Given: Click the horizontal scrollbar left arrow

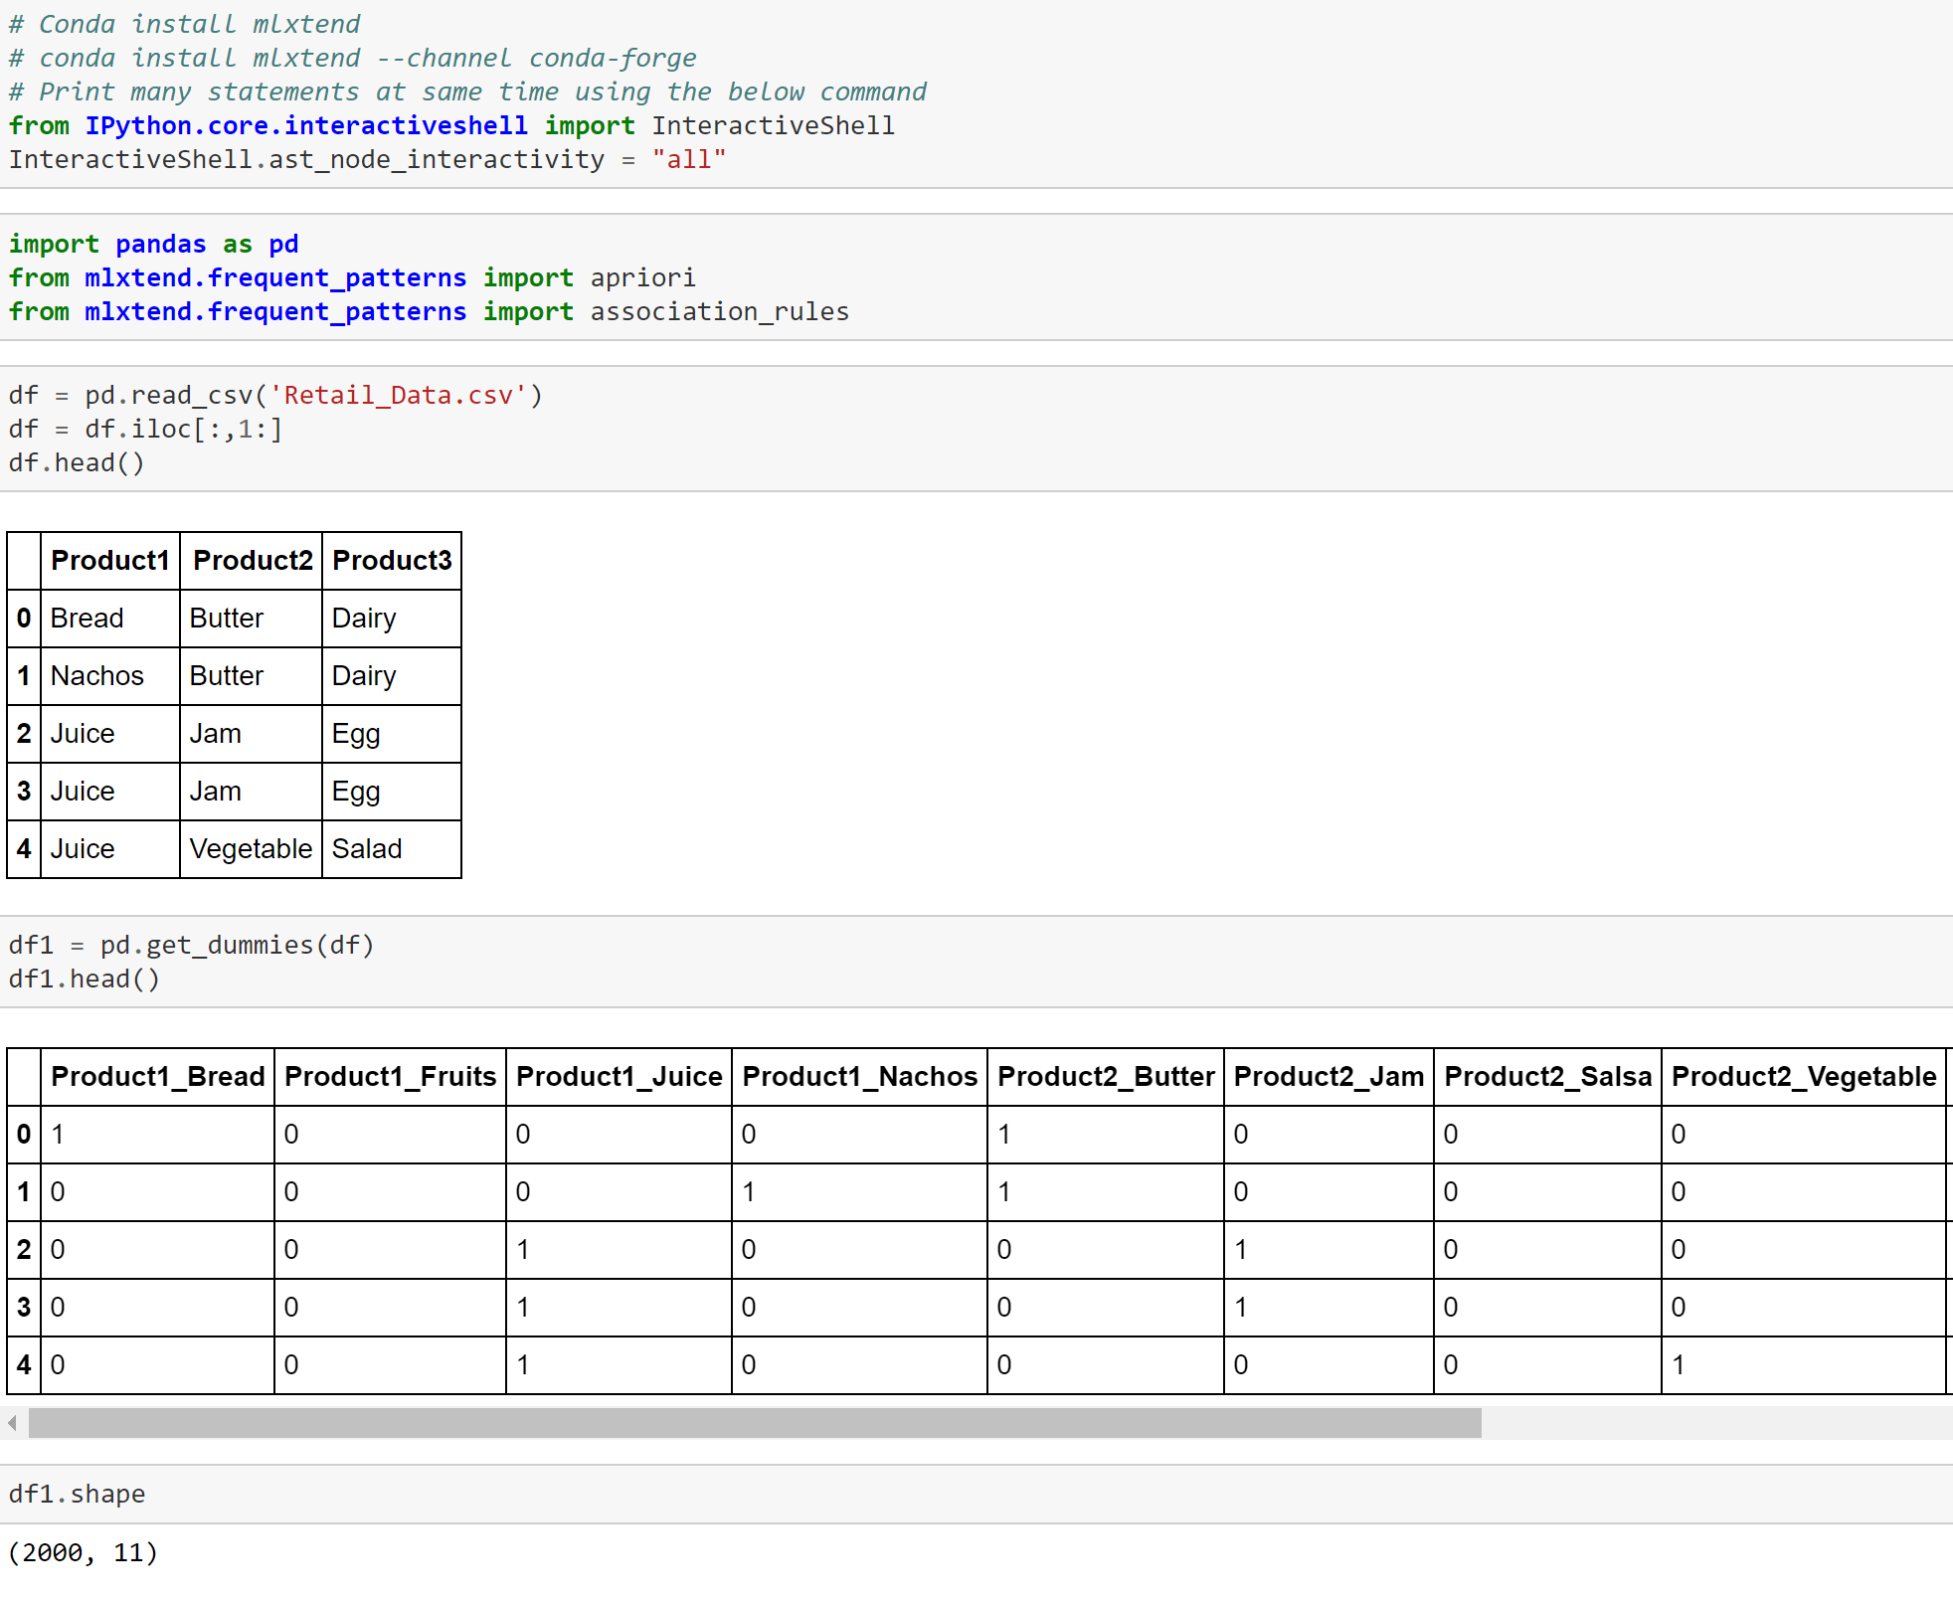Looking at the screenshot, I should pos(12,1423).
